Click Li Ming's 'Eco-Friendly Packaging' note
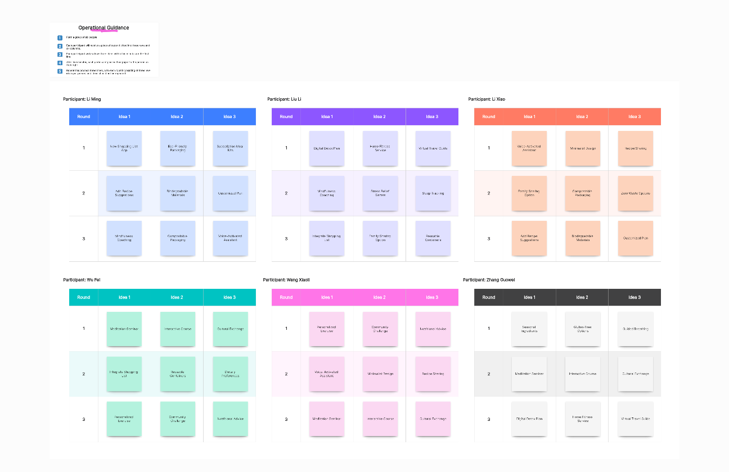The height and width of the screenshot is (472, 729). pyautogui.click(x=177, y=148)
